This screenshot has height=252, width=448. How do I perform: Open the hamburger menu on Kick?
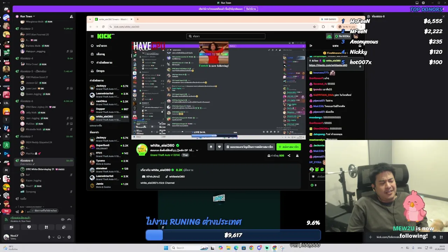point(92,36)
